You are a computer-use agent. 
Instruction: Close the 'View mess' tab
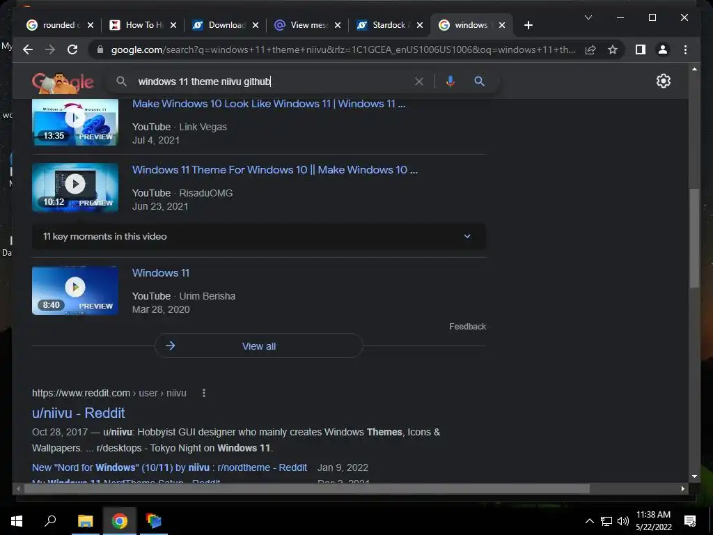click(x=338, y=25)
